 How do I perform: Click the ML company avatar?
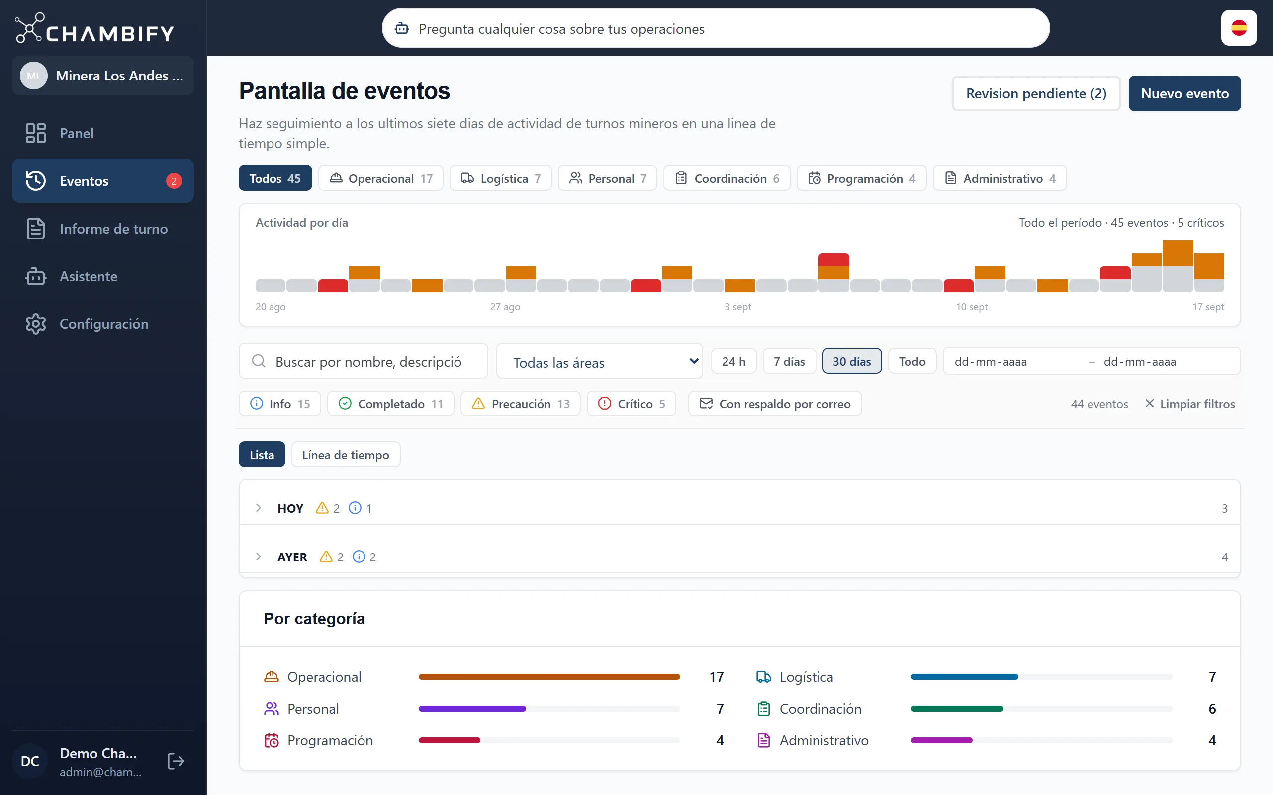pos(34,76)
